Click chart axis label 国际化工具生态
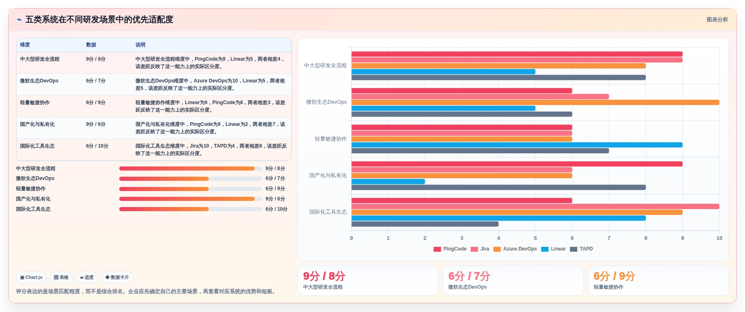Screen dimensions: 745x312 coord(328,212)
